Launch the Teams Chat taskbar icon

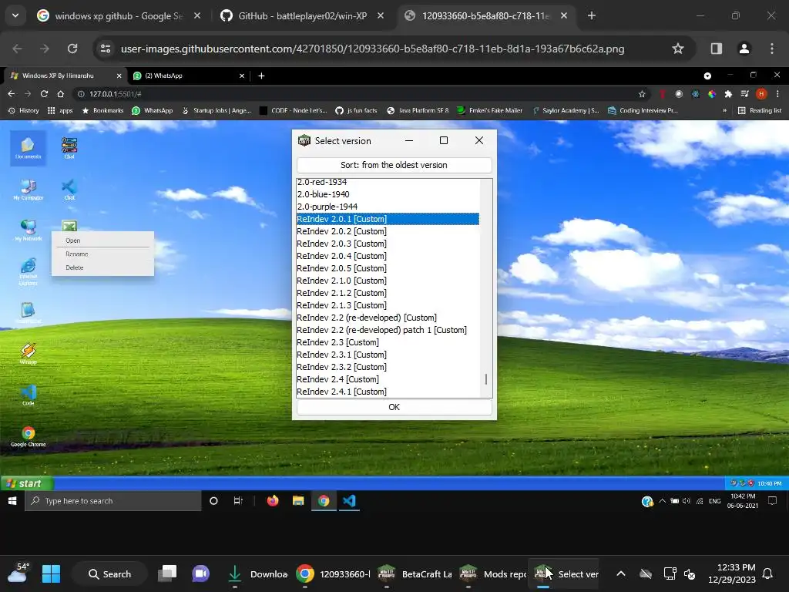click(200, 573)
